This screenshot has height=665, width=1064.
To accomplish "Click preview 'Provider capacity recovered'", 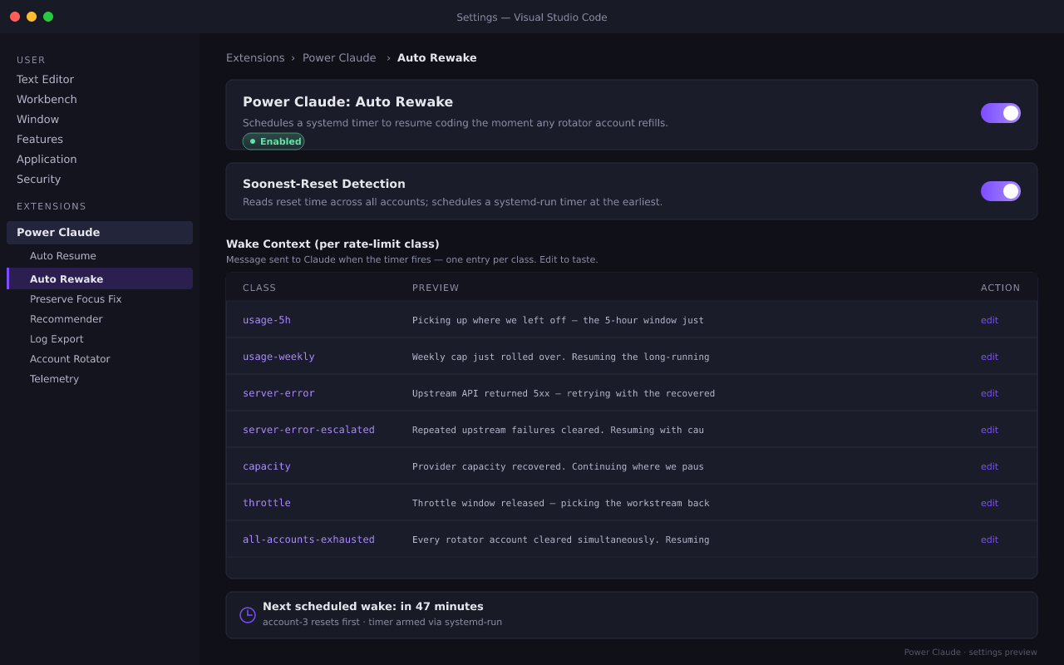I will tap(558, 466).
